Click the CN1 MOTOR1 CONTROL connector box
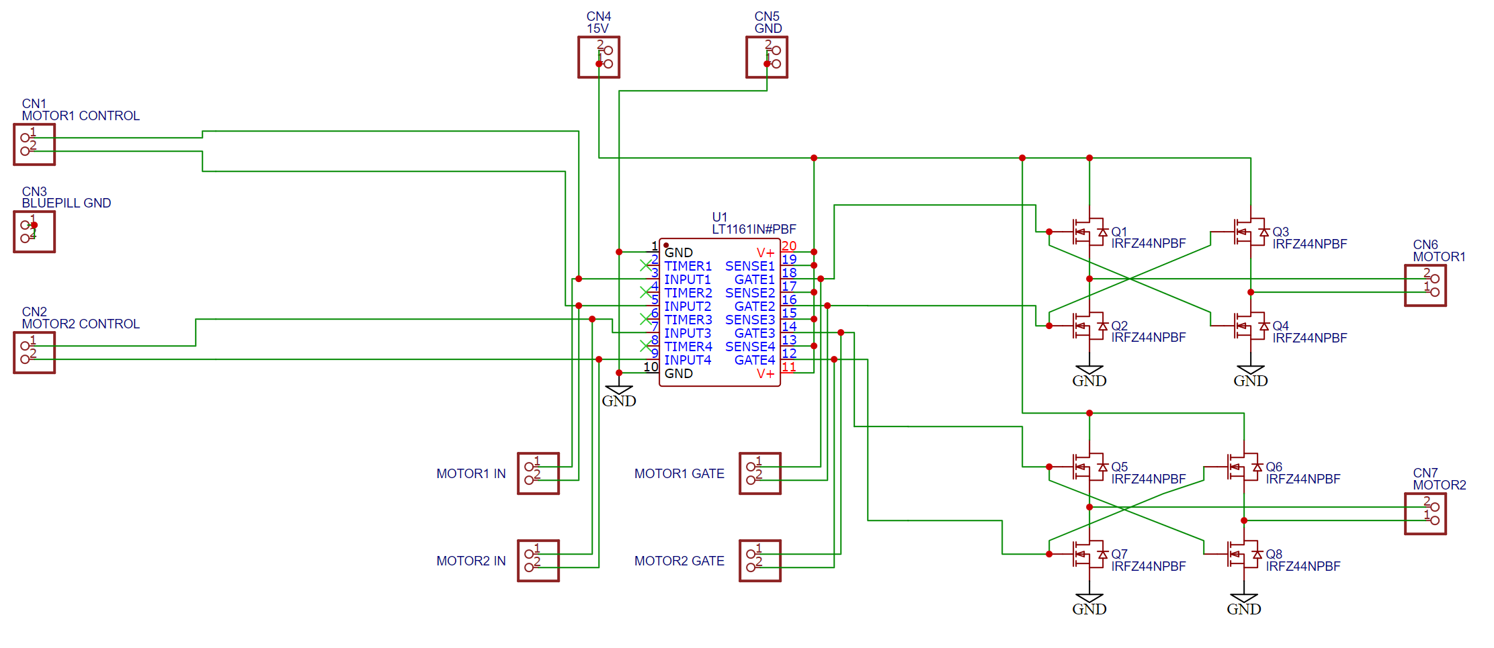This screenshot has width=1494, height=648. point(34,144)
